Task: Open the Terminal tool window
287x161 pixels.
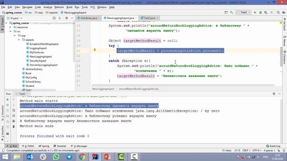Action: [x=60, y=146]
